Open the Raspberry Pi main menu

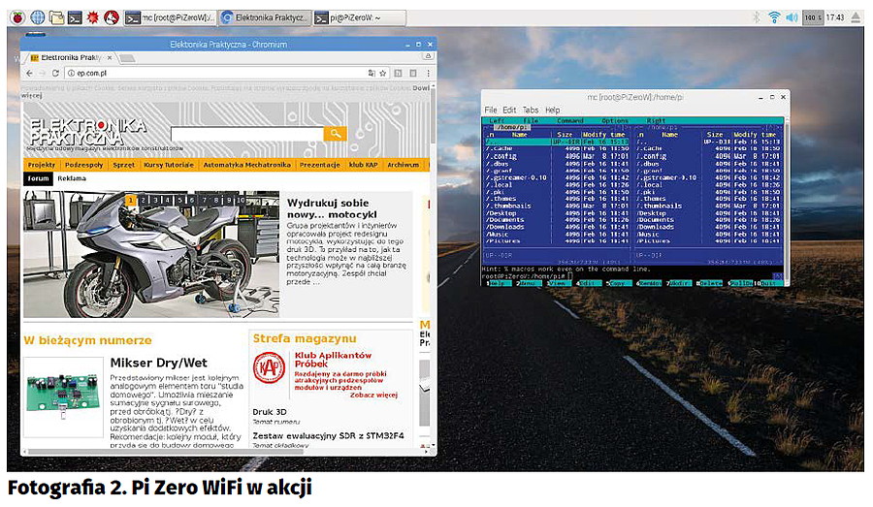coord(16,17)
